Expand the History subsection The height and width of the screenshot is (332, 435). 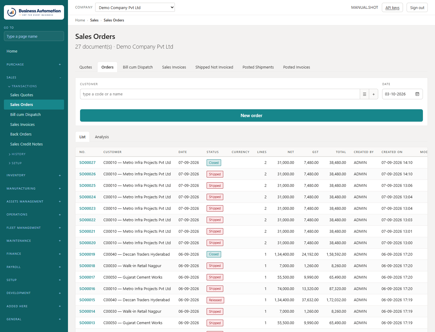tap(17, 154)
